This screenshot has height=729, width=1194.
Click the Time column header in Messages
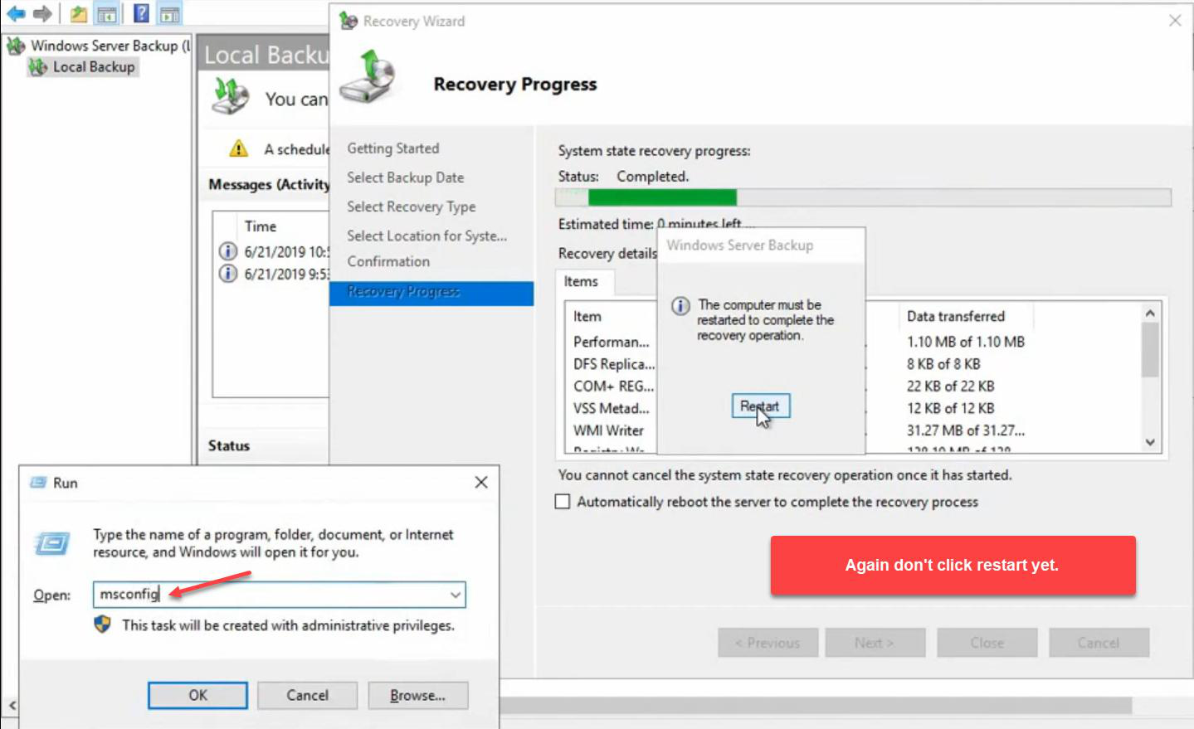coord(261,226)
